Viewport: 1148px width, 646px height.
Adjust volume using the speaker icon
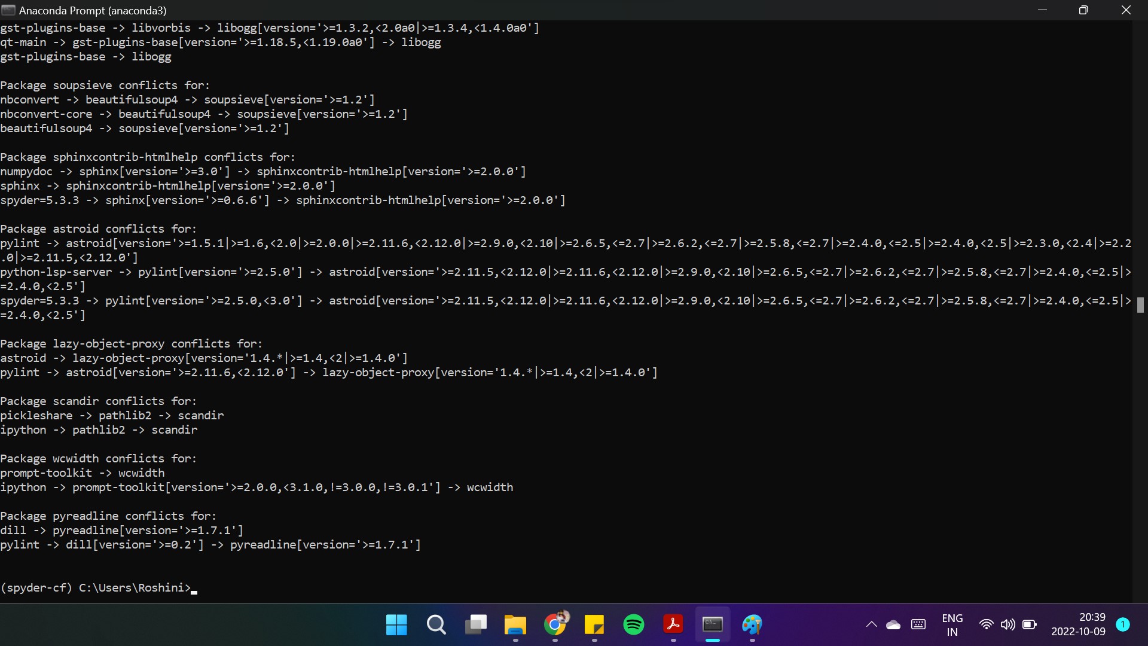pyautogui.click(x=1008, y=624)
